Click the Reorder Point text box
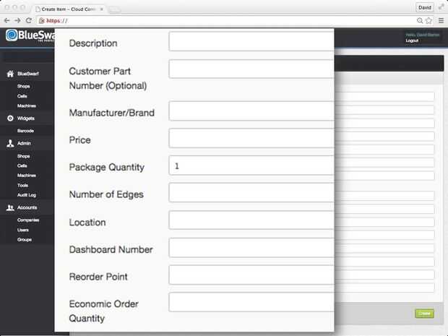This screenshot has height=336, width=448. (251, 275)
